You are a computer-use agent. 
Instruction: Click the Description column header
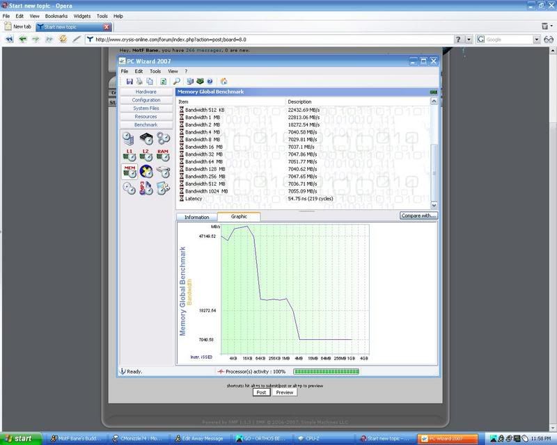click(x=358, y=102)
